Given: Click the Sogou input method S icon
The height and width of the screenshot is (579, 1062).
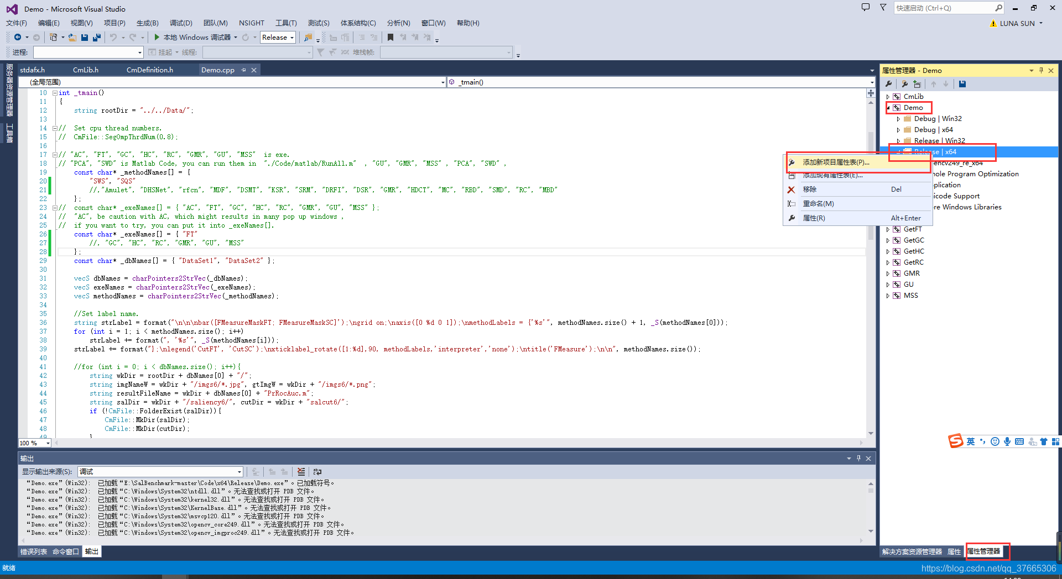Looking at the screenshot, I should click(x=956, y=441).
